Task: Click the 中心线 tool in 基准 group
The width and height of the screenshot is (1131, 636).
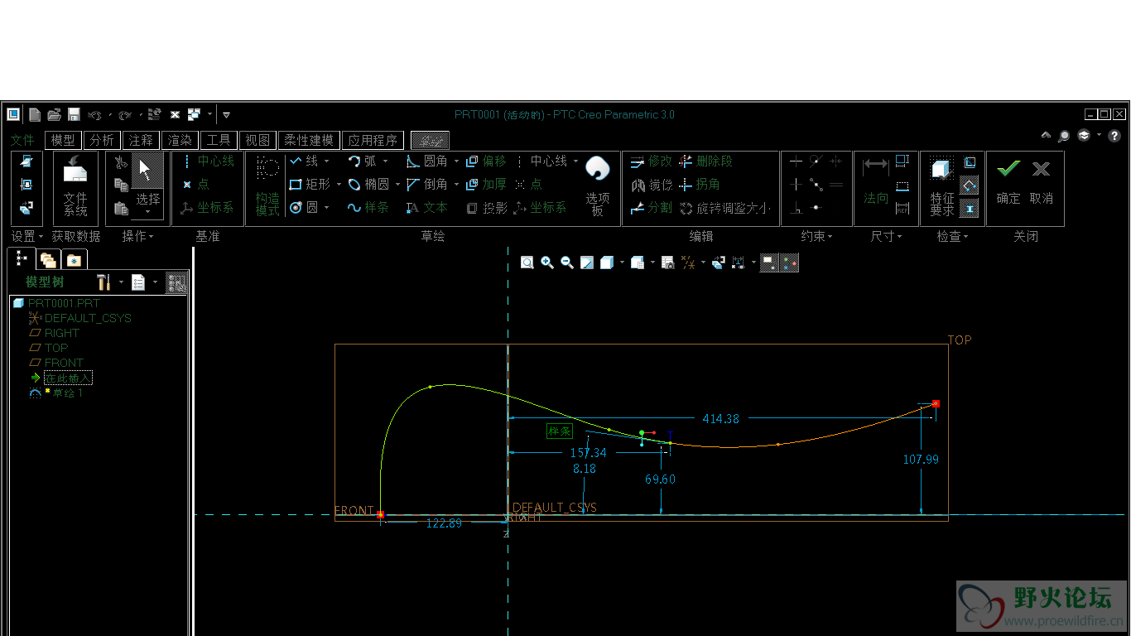Action: (x=208, y=161)
